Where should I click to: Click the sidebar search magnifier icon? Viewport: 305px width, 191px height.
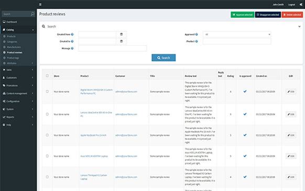click(32, 14)
